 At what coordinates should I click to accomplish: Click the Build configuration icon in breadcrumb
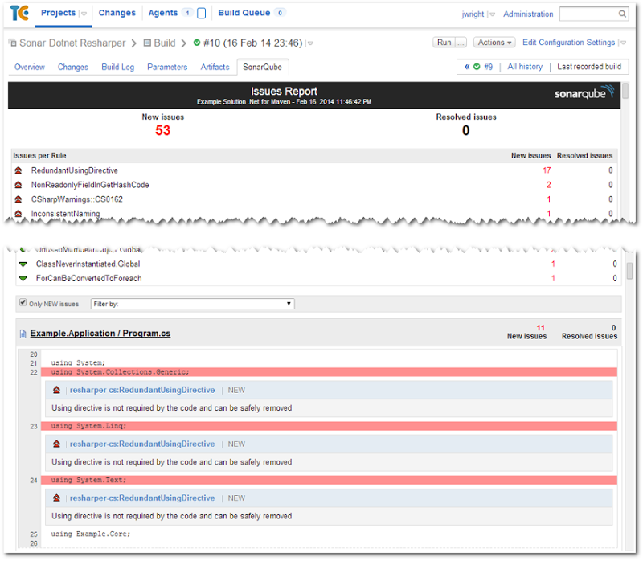[147, 43]
